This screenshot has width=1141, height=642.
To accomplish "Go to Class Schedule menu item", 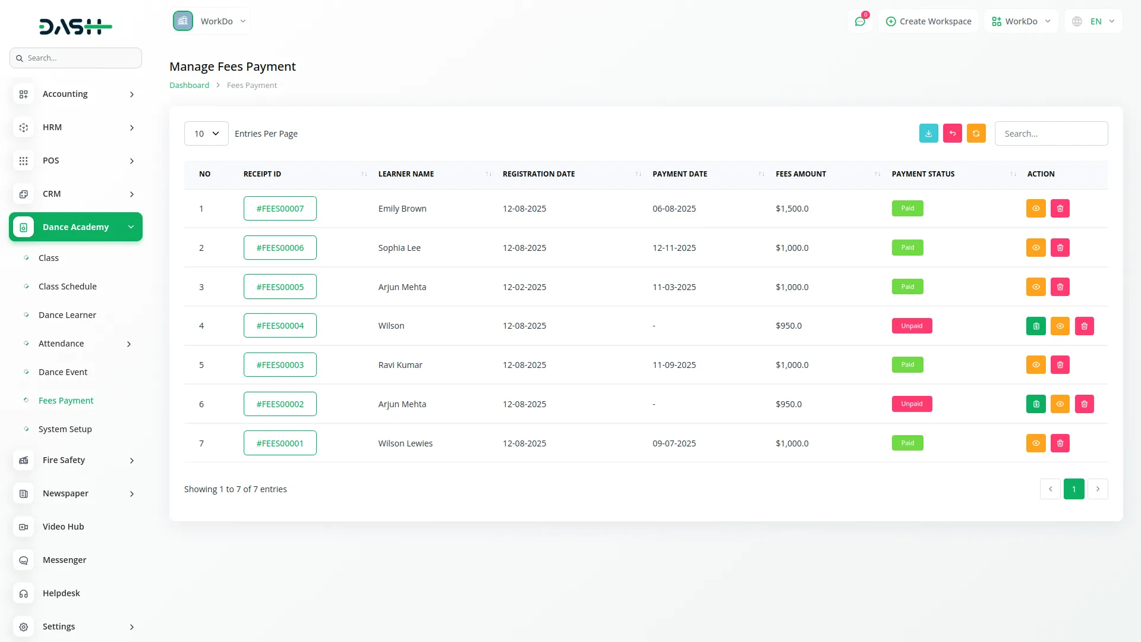I will (x=67, y=287).
